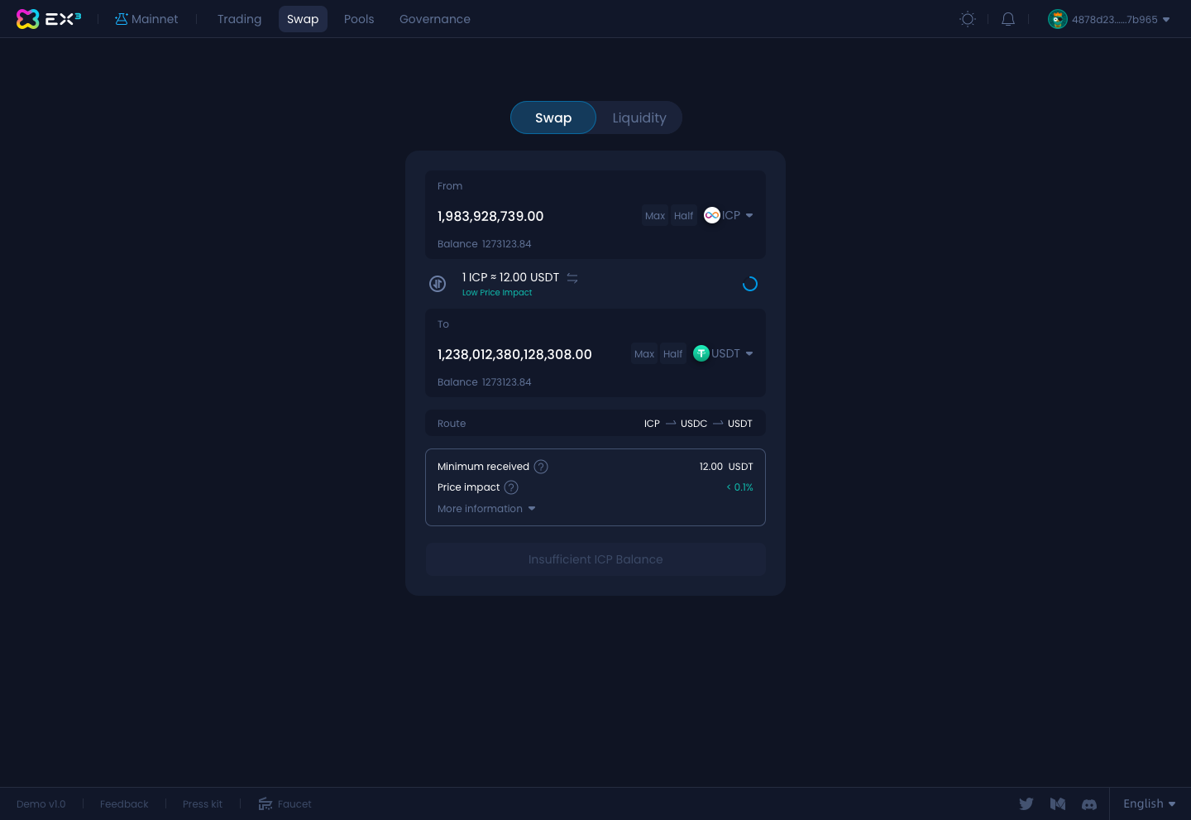
Task: Click the To balance 1273123.84
Action: [x=507, y=382]
